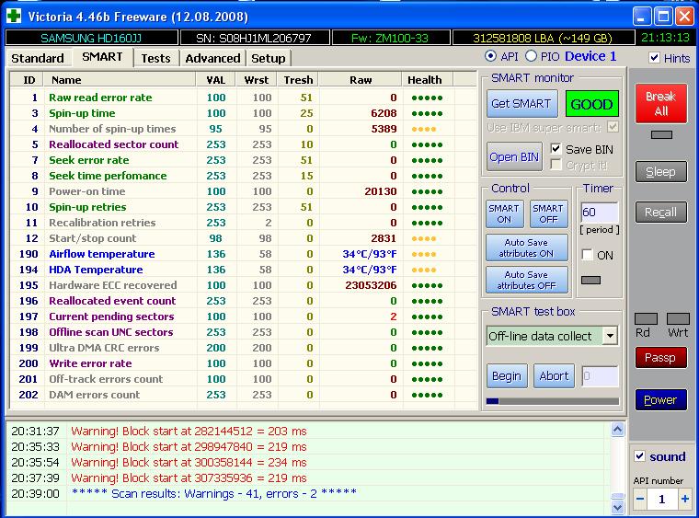Click the plus button under API number

pyautogui.click(x=683, y=499)
